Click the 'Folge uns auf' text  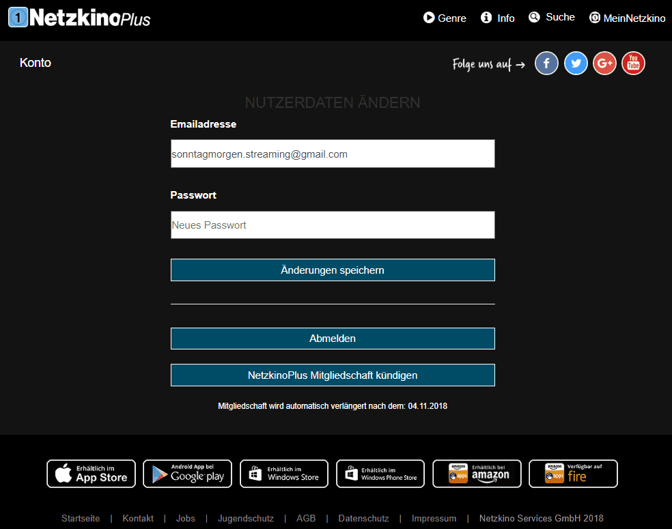481,64
